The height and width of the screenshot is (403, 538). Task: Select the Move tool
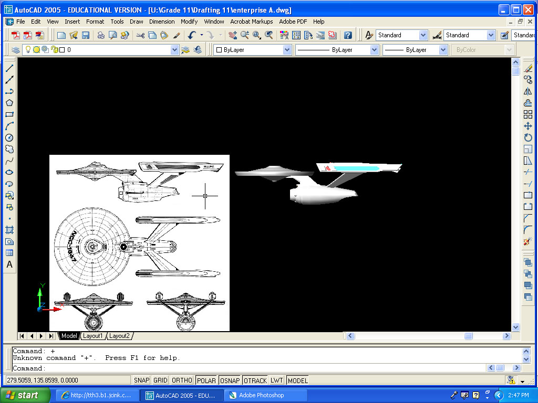[528, 126]
